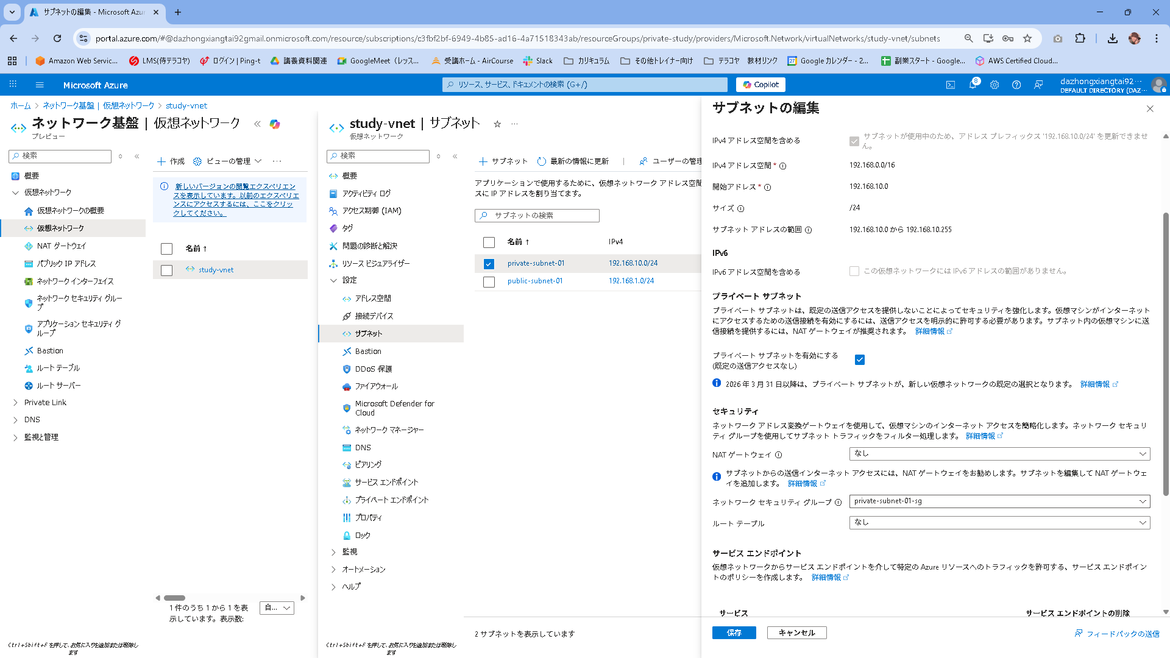Screen dimensions: 1170x658
Task: Toggle プライベート サブネットを有効にする checkbox
Action: 859,360
